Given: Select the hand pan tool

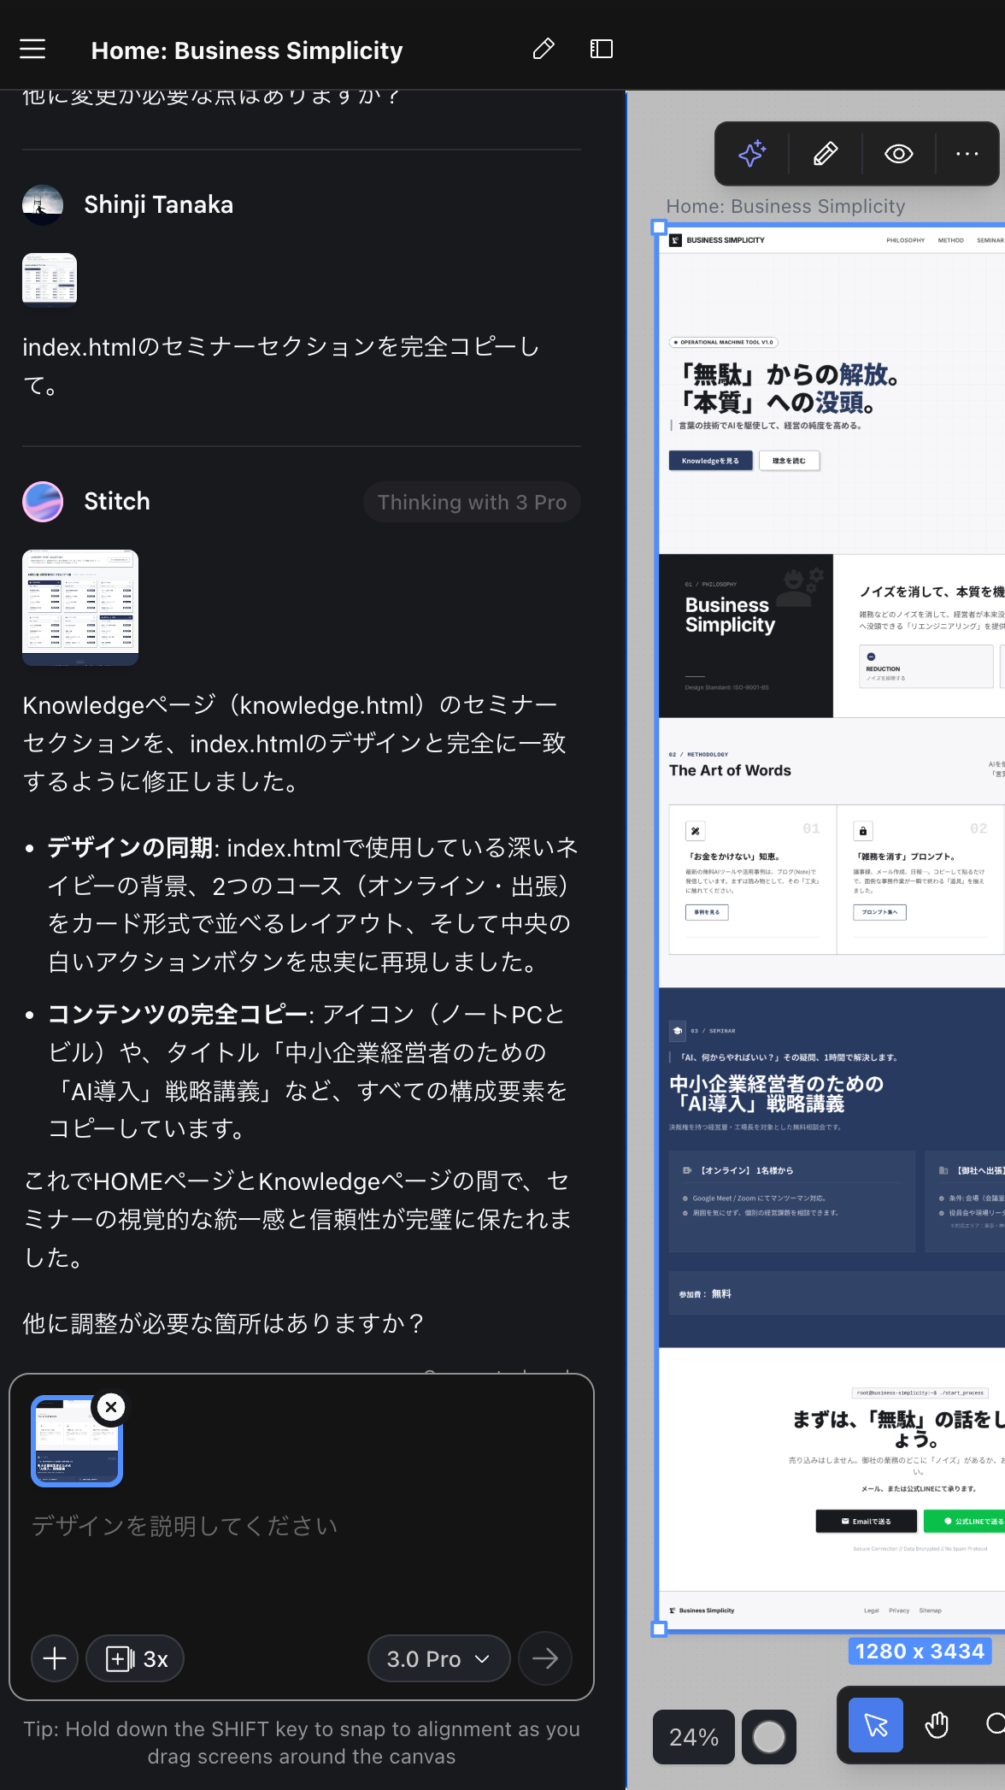Looking at the screenshot, I should click(x=937, y=1725).
